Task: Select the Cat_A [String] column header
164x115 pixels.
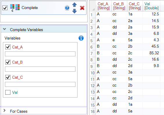Action: [104, 6]
